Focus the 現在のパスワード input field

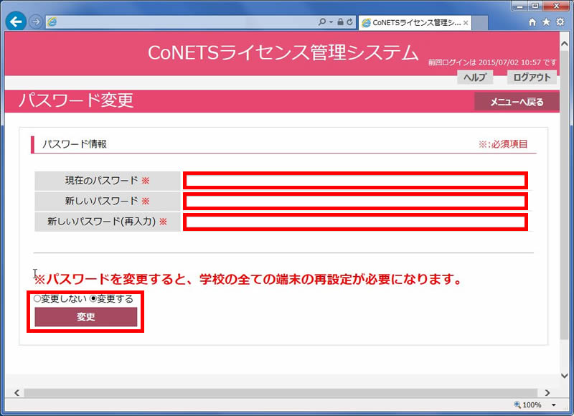(x=355, y=180)
